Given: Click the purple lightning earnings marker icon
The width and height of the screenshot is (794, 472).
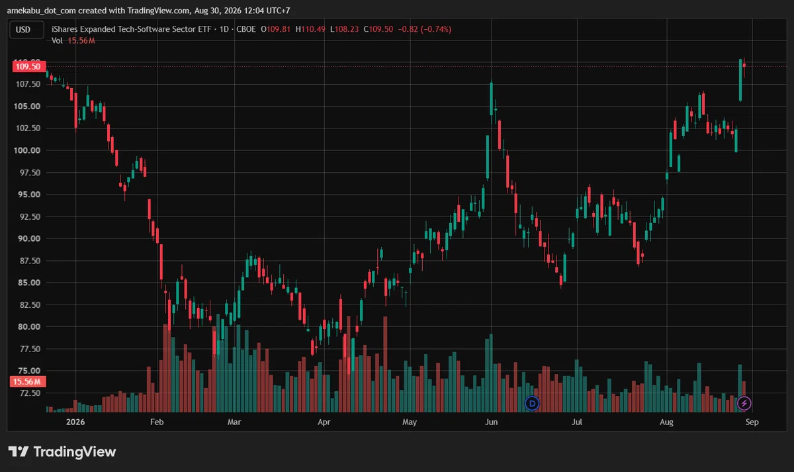Looking at the screenshot, I should 744,402.
